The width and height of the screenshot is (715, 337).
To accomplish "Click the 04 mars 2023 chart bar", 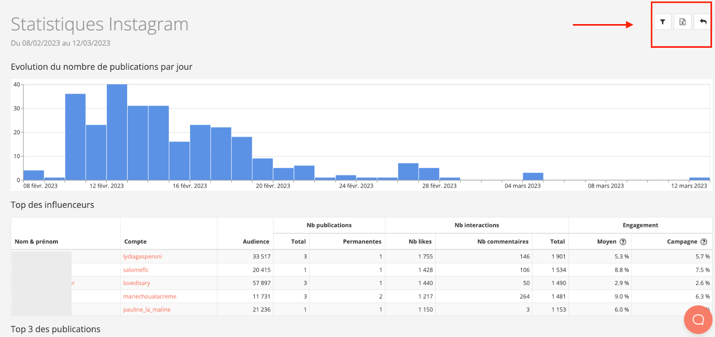I will click(533, 176).
